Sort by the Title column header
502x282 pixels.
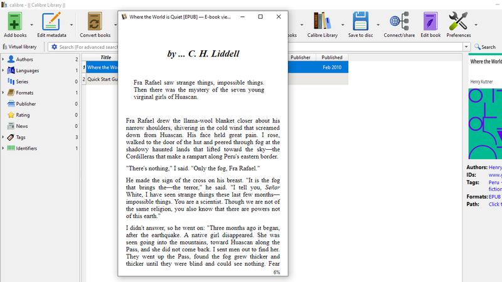coord(105,57)
